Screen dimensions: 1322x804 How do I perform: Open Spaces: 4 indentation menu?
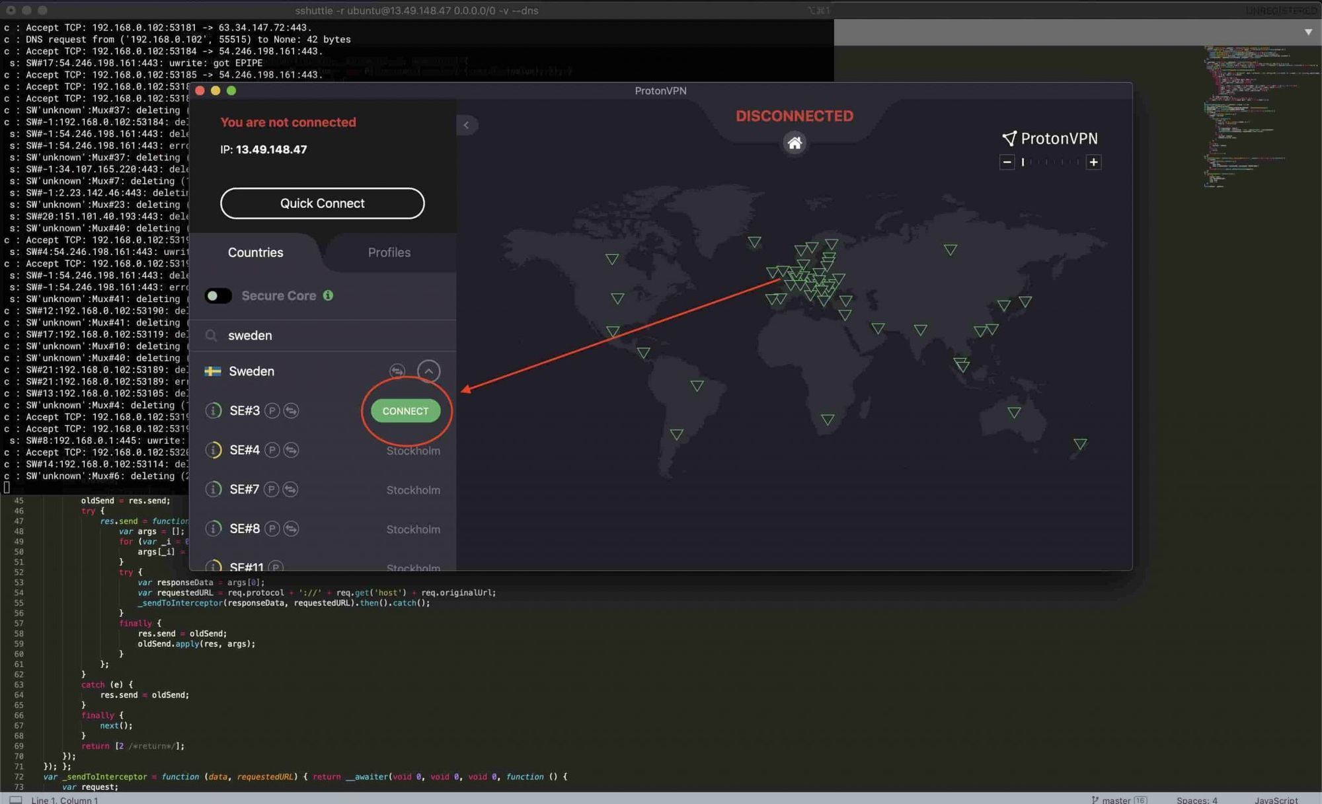pyautogui.click(x=1196, y=799)
